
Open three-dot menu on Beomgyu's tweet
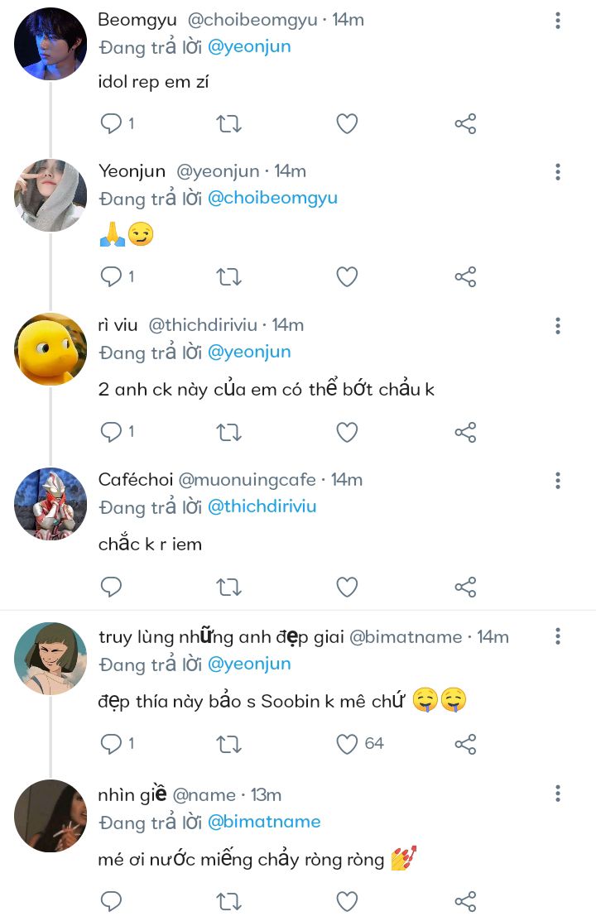pyautogui.click(x=557, y=21)
